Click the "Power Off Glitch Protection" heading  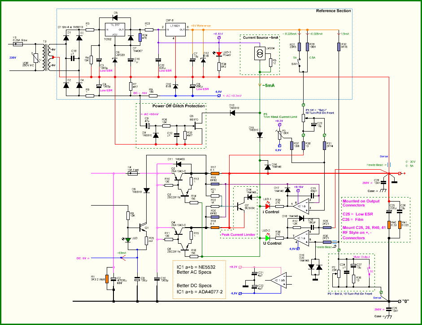click(178, 106)
